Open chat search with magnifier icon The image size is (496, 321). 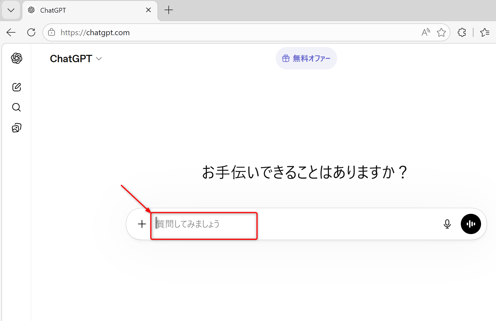[17, 107]
